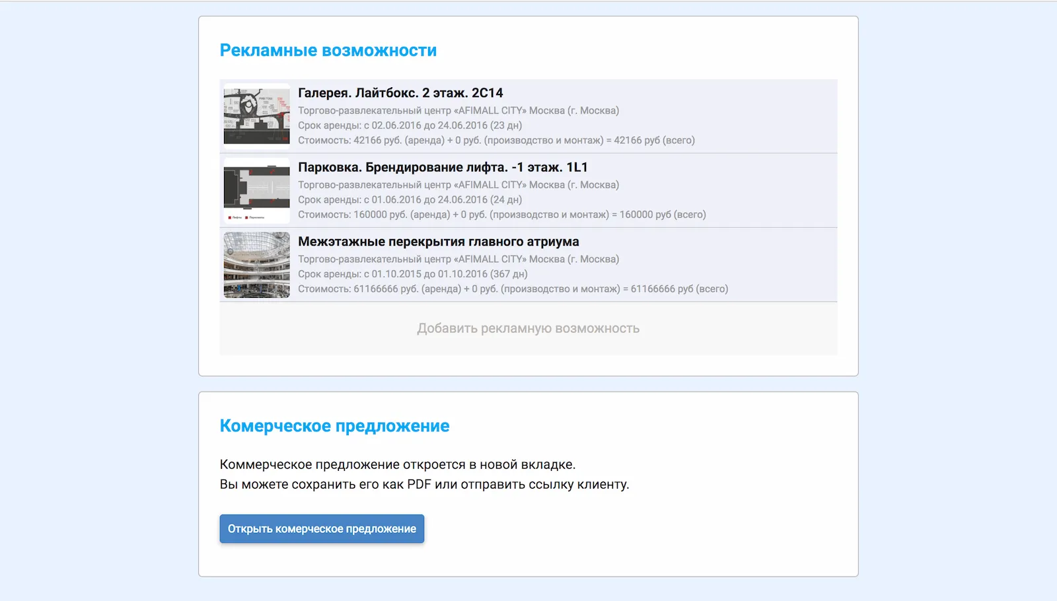Screen dimensions: 1057x601
Task: Click the cost line totaling 61166666 руб
Action: 513,289
